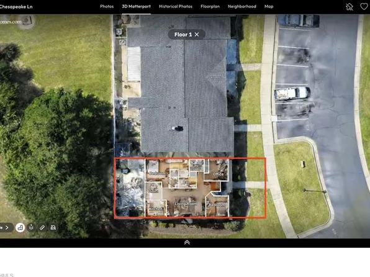This screenshot has width=370, height=277.
Task: Click the Kitchen room label
Action: 156,209
